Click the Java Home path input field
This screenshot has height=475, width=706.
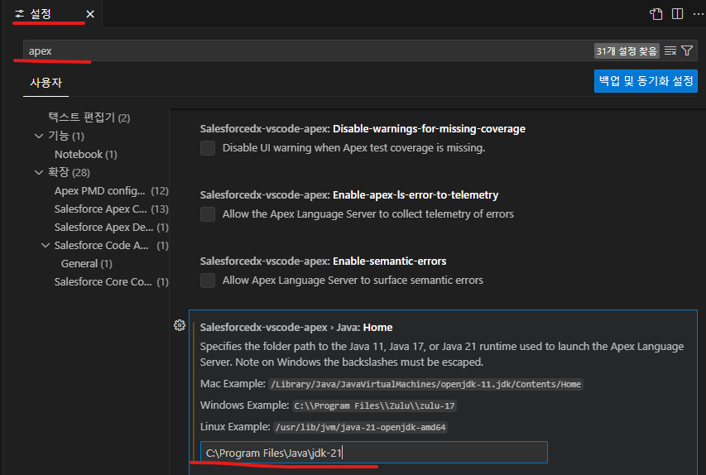[374, 453]
